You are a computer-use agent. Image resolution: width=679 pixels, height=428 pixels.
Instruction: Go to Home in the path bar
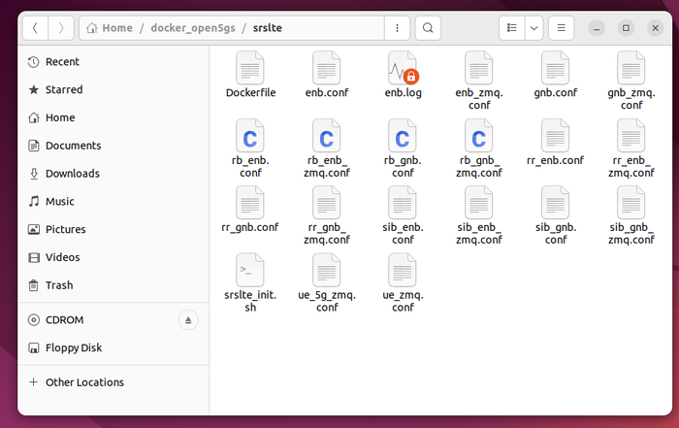tap(115, 28)
